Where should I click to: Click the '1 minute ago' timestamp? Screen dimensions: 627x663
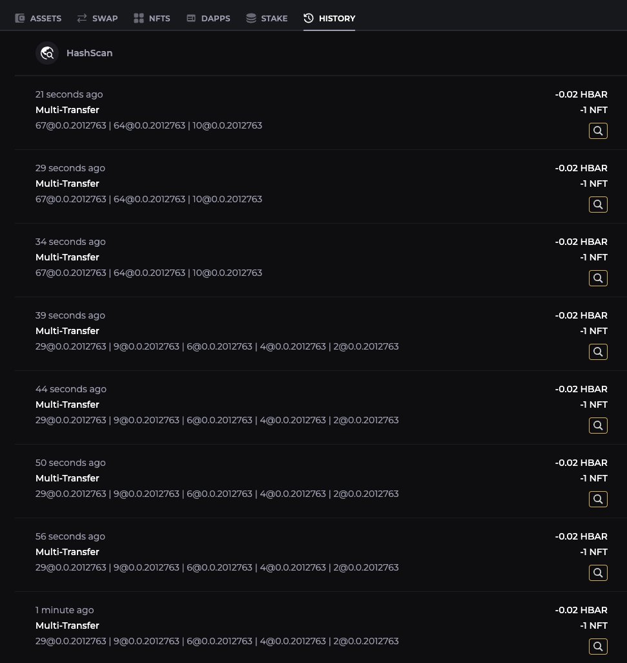[65, 610]
